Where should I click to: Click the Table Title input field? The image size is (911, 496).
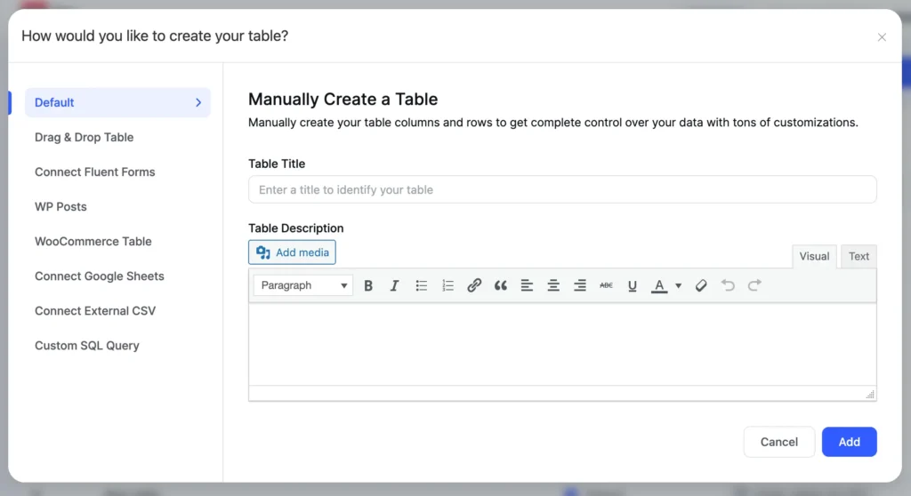pos(562,189)
